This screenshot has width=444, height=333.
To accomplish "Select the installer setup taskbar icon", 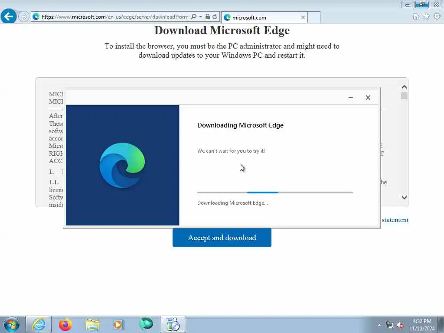I will [x=173, y=324].
